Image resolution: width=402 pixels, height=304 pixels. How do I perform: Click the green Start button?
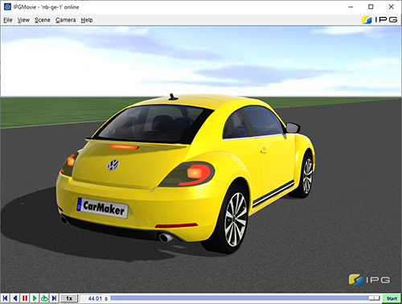392,298
